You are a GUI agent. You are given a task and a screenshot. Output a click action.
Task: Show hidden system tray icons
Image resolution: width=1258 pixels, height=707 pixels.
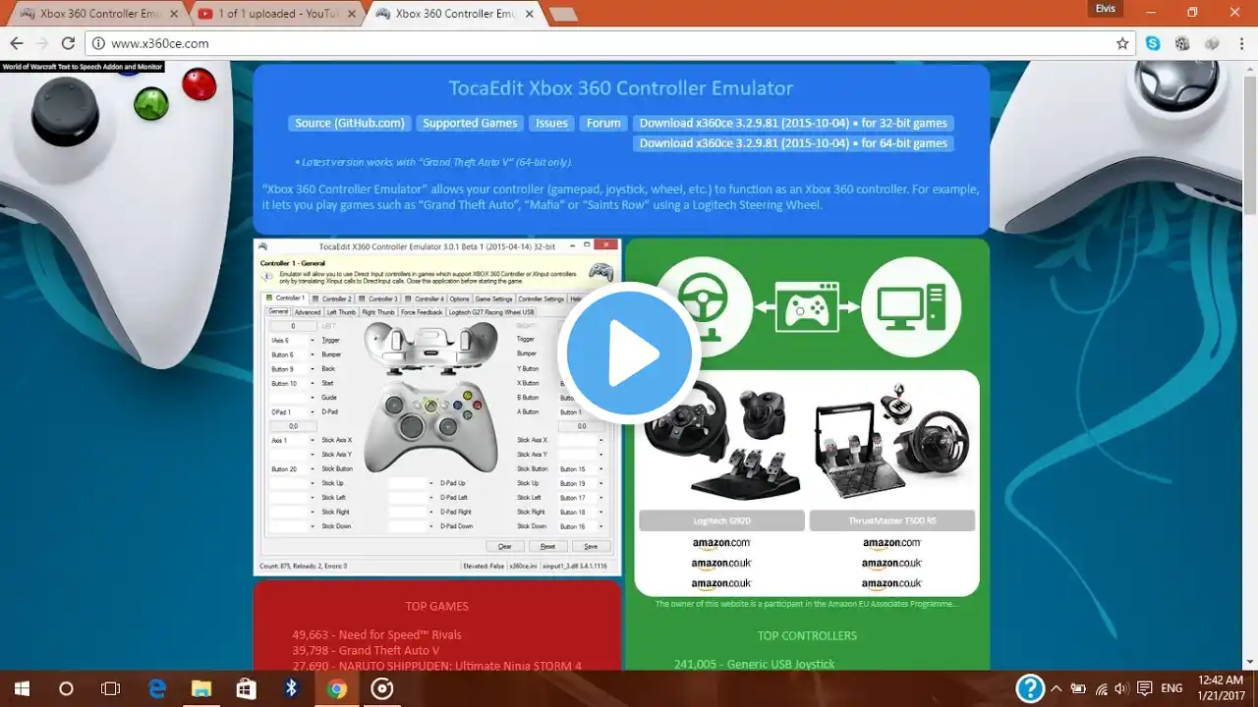(1057, 688)
